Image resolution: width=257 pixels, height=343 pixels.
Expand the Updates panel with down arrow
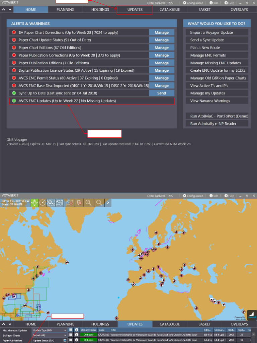(10, 324)
